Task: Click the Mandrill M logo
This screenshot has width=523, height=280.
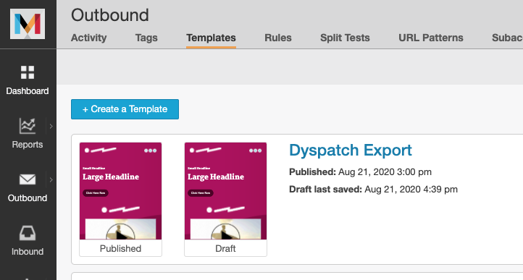Action: pos(28,24)
